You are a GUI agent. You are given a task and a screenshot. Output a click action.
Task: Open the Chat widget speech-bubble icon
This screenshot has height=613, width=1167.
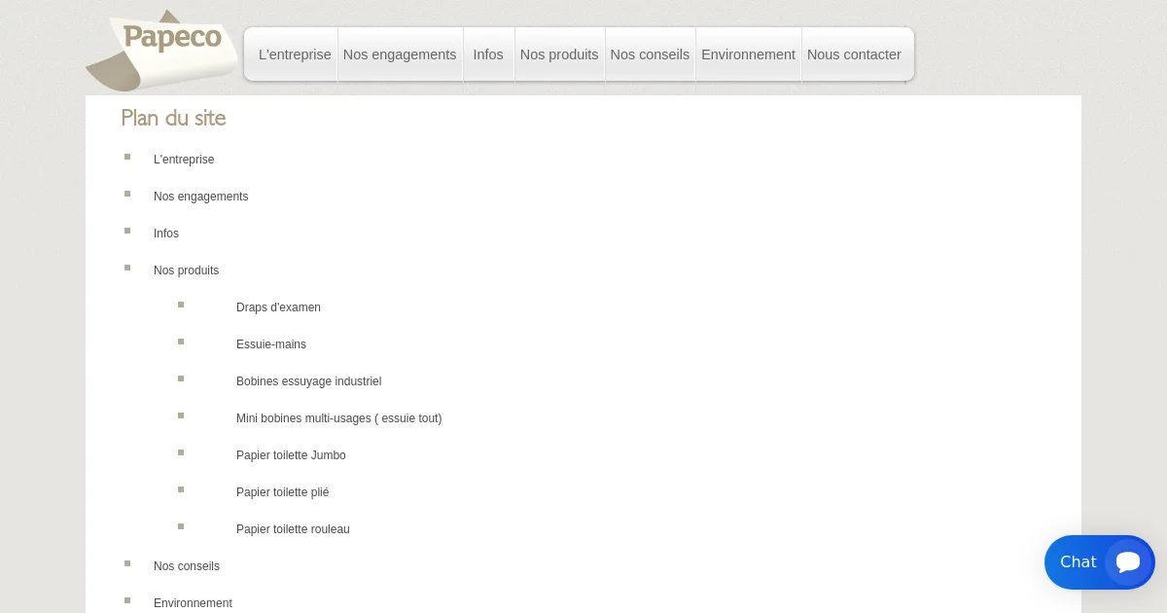pos(1128,562)
